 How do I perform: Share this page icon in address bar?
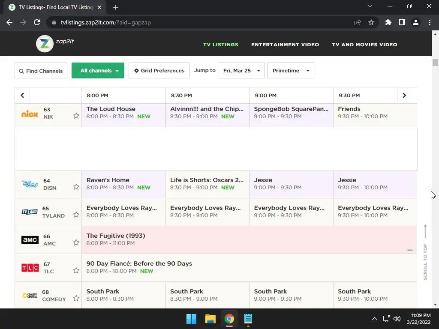coord(358,22)
